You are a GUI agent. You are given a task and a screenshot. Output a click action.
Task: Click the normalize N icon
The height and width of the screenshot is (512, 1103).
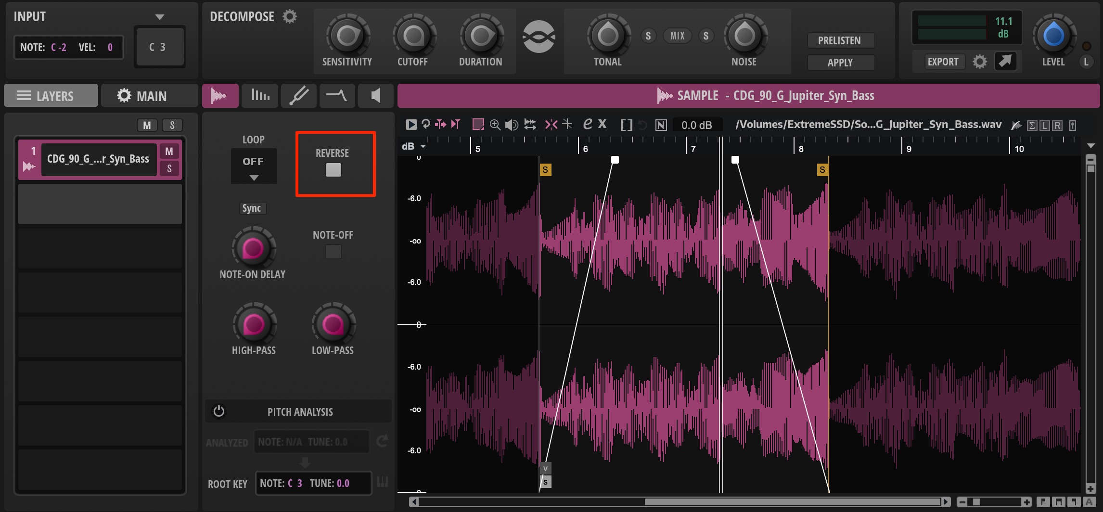click(661, 125)
